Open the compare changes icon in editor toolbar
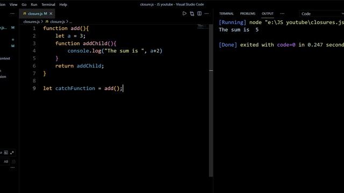 (x=192, y=13)
